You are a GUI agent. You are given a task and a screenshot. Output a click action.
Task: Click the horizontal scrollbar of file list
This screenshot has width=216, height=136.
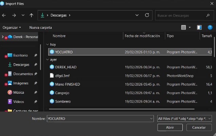[122, 109]
